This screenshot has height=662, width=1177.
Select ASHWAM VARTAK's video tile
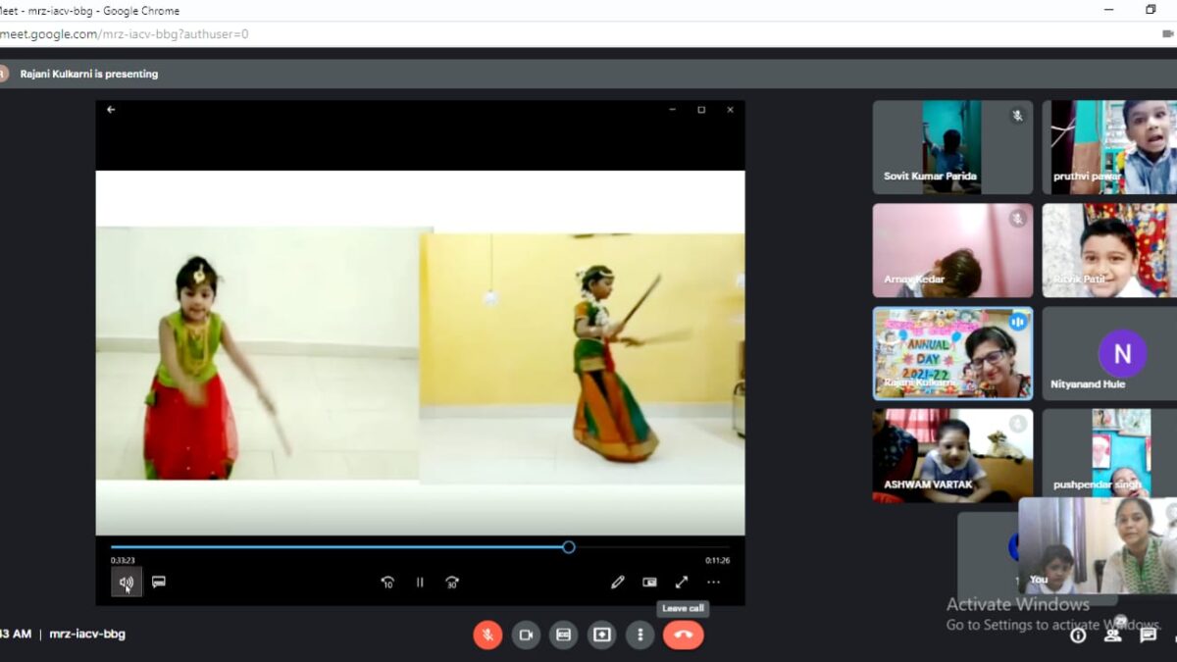click(x=952, y=456)
